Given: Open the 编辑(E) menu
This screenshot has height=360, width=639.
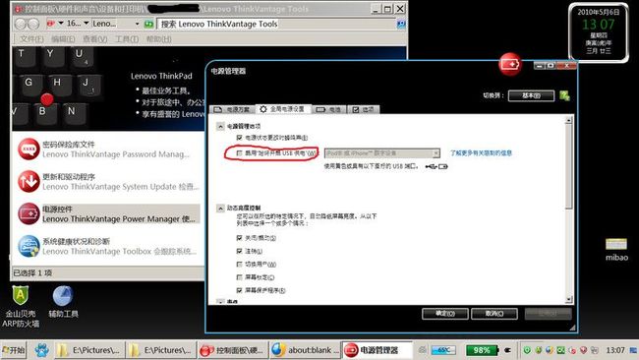Looking at the screenshot, I should coord(63,39).
